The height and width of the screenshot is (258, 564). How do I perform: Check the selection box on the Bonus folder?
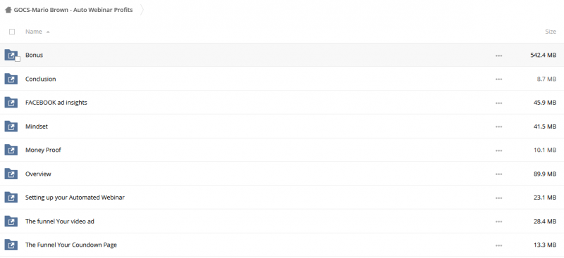click(x=17, y=59)
